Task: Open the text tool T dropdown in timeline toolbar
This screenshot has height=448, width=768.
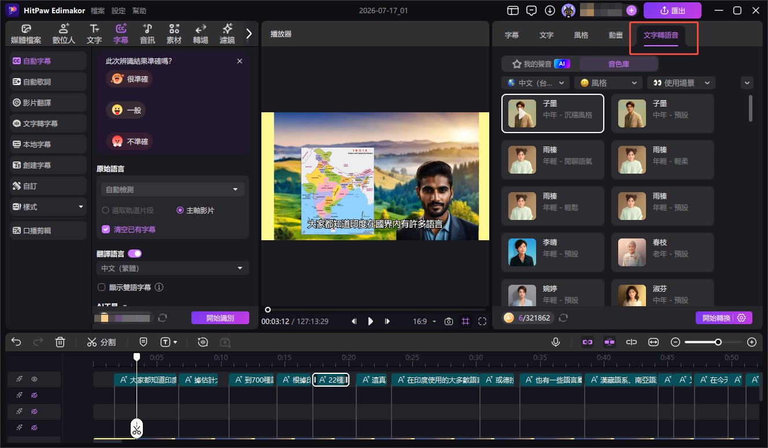Action: (169, 342)
